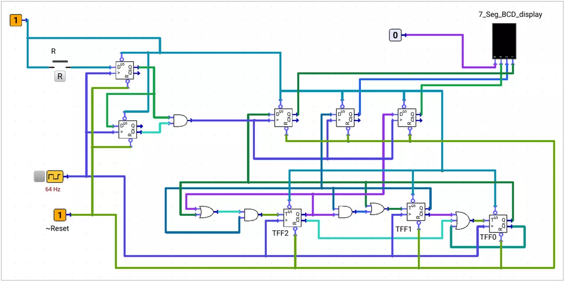This screenshot has width=565, height=282.
Task: Click the R push button
Action: point(60,77)
